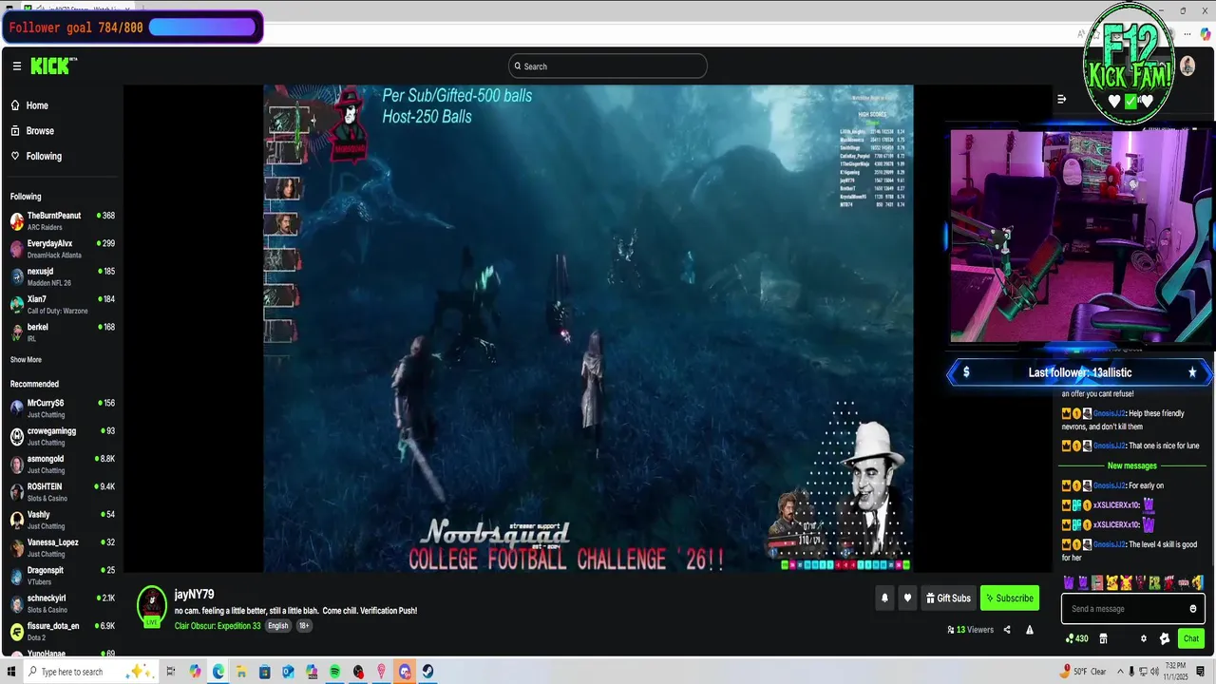This screenshot has height=684, width=1216.
Task: Open Clair Obscur: Expedition 33 category
Action: click(218, 626)
